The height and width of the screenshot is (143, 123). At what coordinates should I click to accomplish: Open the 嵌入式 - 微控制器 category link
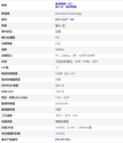66,7
